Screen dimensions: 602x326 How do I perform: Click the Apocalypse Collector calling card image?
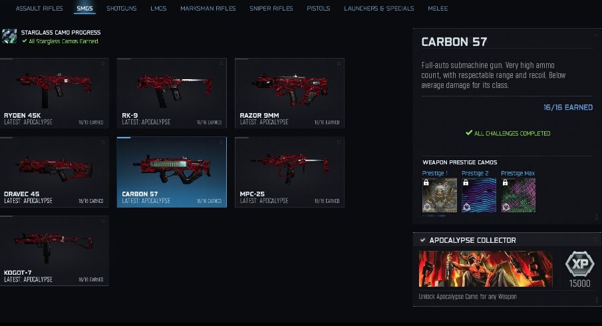tap(486, 269)
